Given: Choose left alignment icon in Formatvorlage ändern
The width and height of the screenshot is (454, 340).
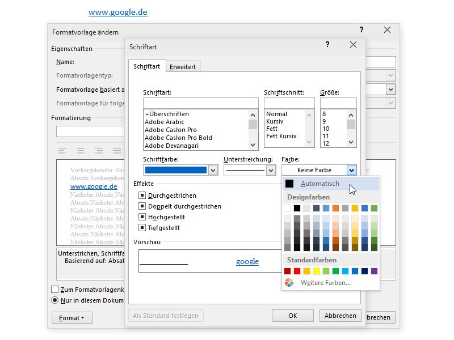Looking at the screenshot, I should pos(62,151).
